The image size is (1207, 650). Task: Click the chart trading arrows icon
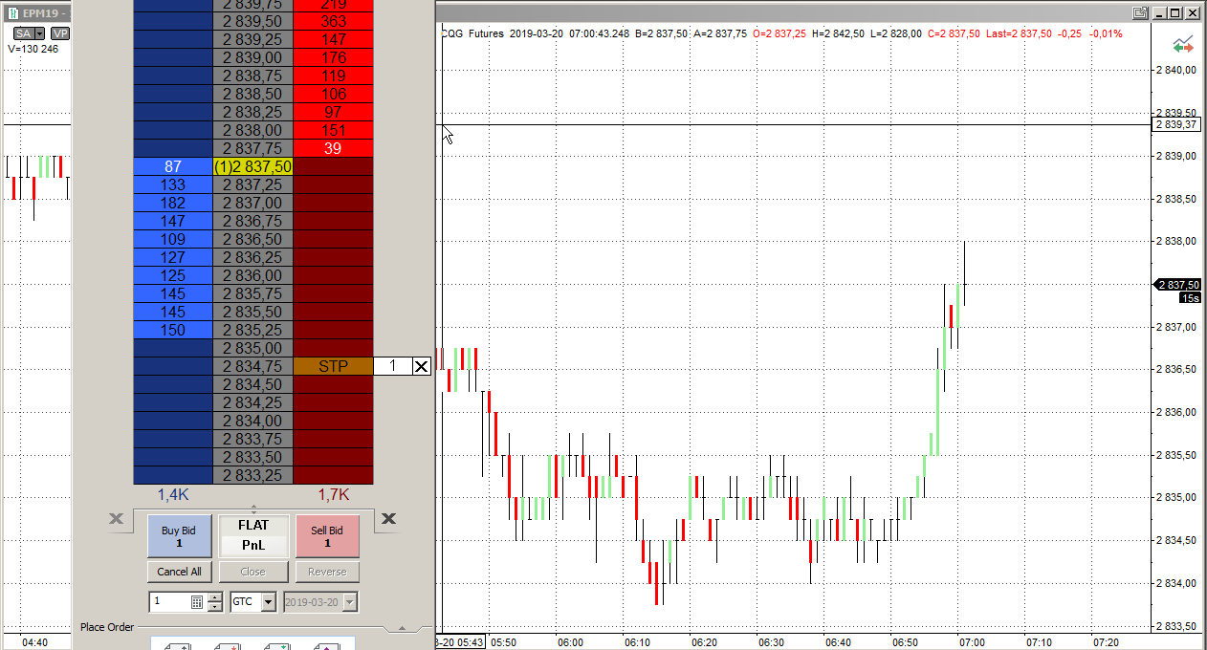pyautogui.click(x=1183, y=45)
